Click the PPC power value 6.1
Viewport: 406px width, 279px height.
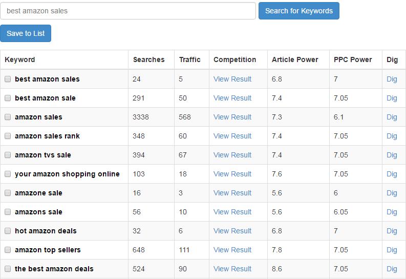click(x=339, y=117)
